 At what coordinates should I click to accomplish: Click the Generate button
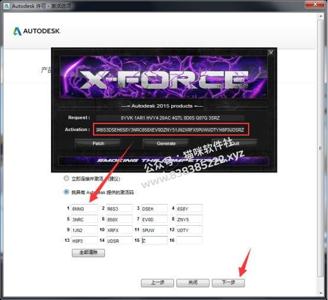point(166,143)
